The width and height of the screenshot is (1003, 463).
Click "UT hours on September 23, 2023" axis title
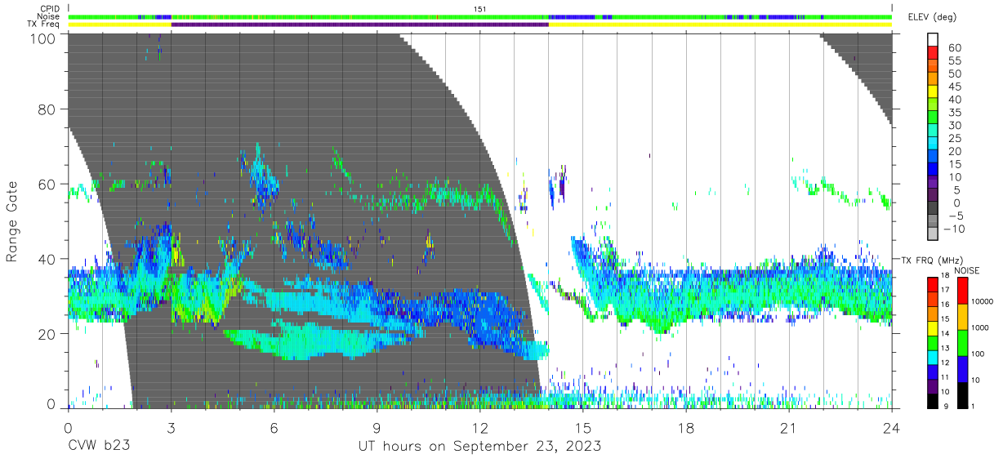(x=480, y=447)
